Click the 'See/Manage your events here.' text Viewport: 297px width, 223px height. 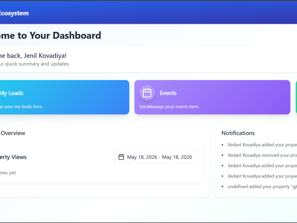click(169, 107)
